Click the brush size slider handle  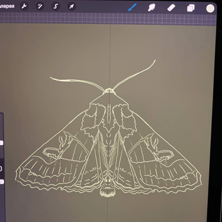click(1, 143)
